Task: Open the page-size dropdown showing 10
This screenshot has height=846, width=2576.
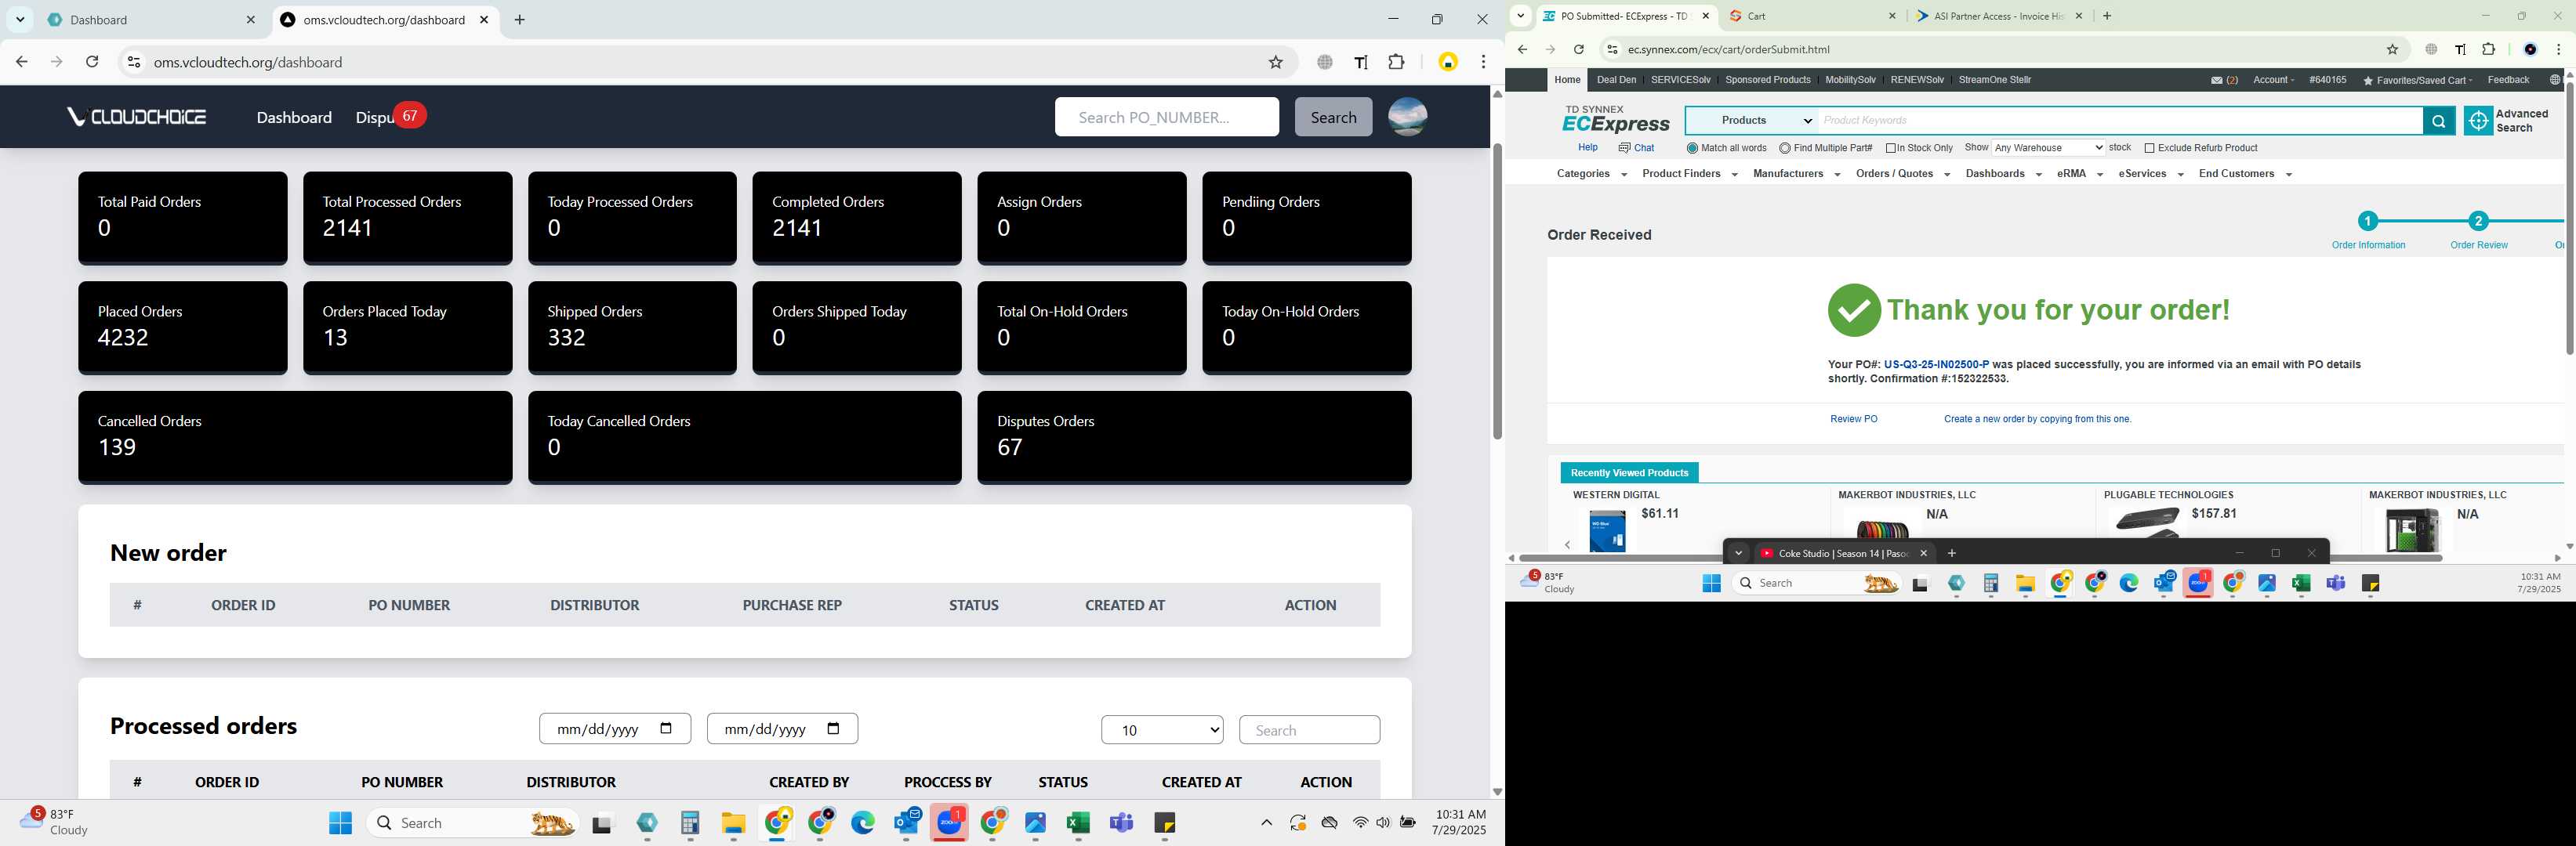Action: click(1162, 730)
